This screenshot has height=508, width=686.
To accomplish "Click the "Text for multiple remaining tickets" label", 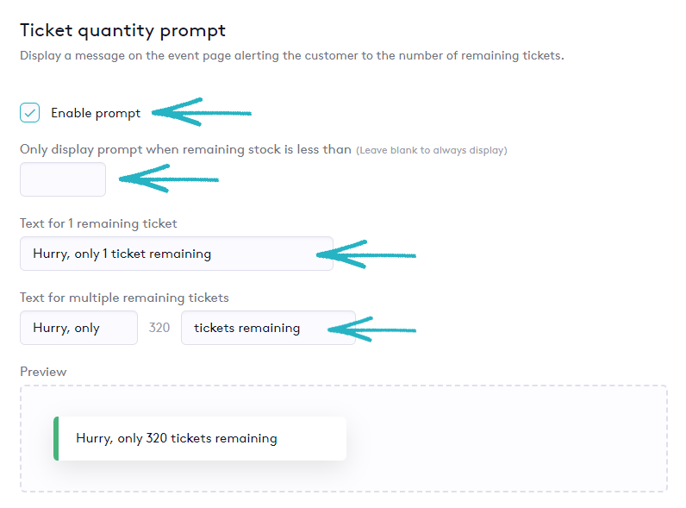I will click(124, 298).
